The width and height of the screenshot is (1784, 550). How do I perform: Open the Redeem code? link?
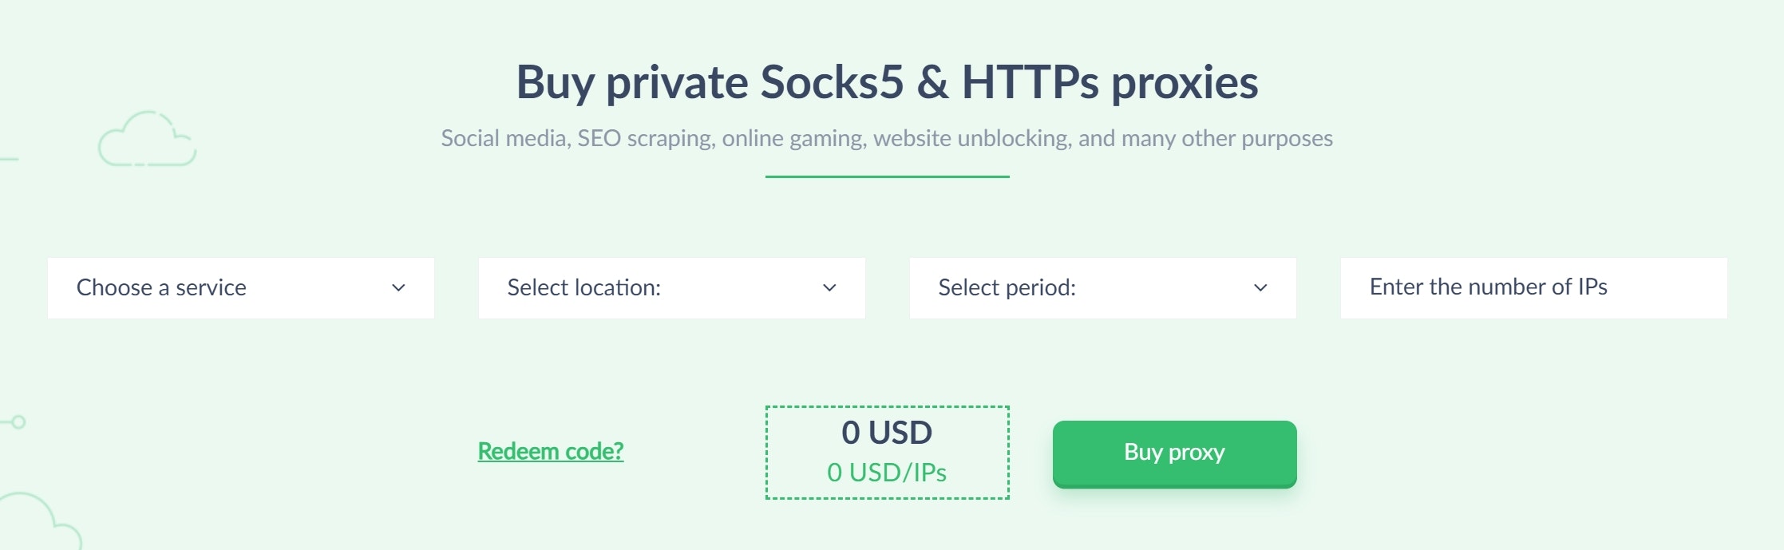pos(551,451)
